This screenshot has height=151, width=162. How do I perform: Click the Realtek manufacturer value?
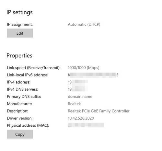click(74, 104)
